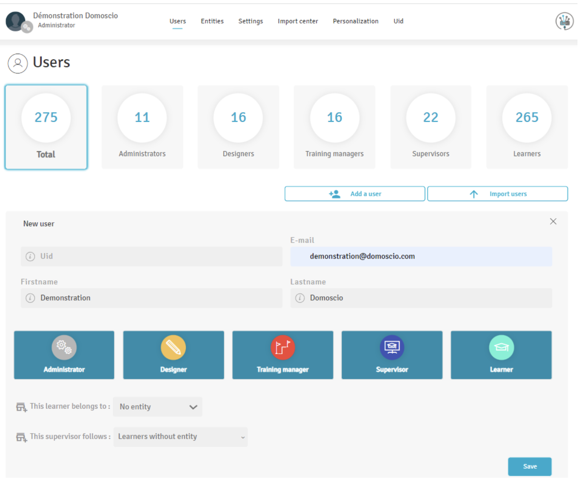579x480 pixels.
Task: Open the Import center tab
Action: click(299, 21)
